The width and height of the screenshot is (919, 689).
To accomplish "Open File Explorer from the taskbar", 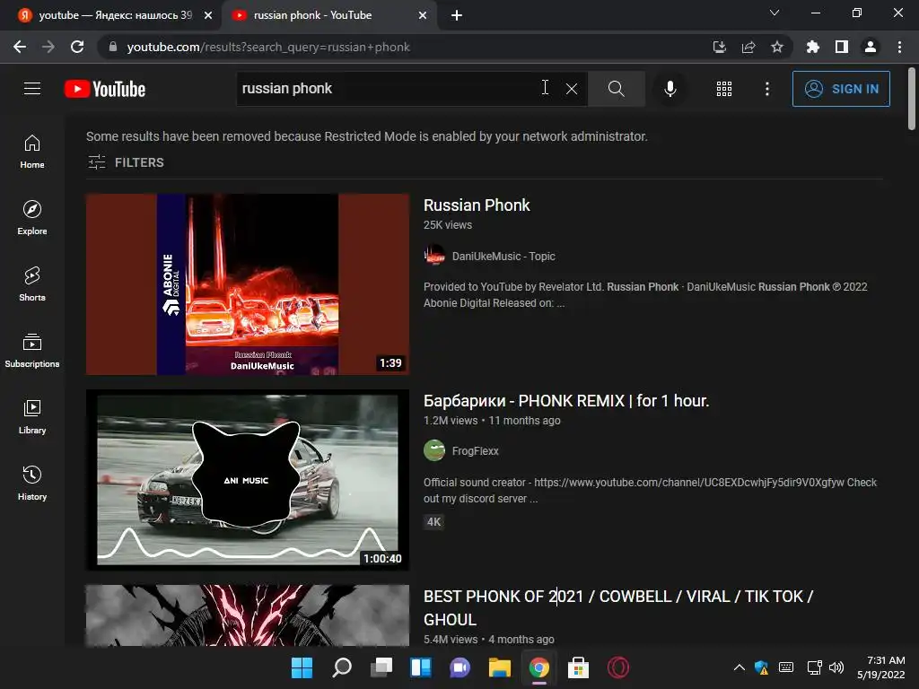I will click(x=499, y=667).
